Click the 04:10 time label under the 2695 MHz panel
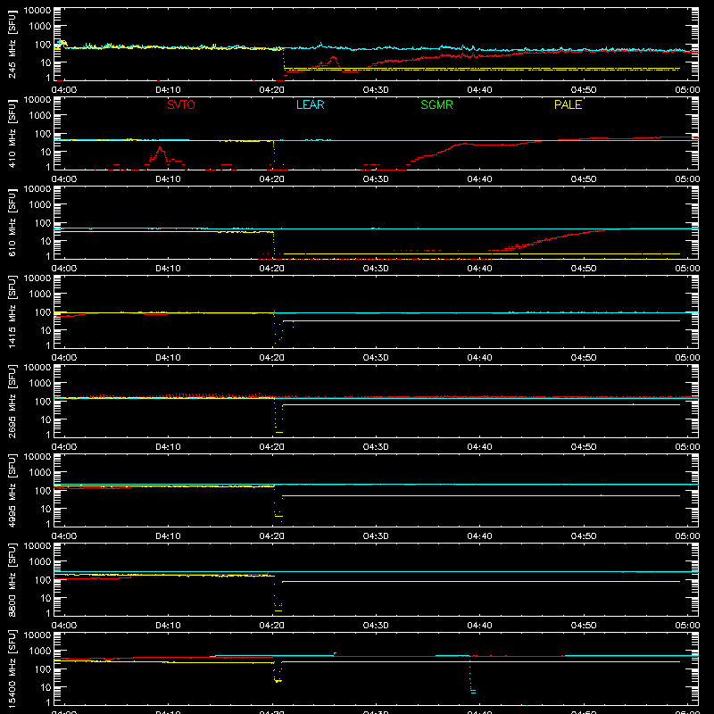Screen dimensions: 714x714 click(x=168, y=447)
